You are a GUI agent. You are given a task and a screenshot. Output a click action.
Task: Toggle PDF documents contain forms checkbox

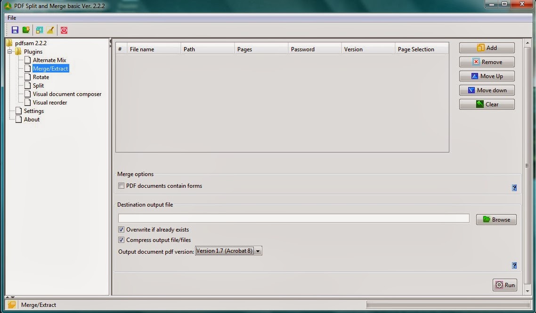click(x=121, y=186)
